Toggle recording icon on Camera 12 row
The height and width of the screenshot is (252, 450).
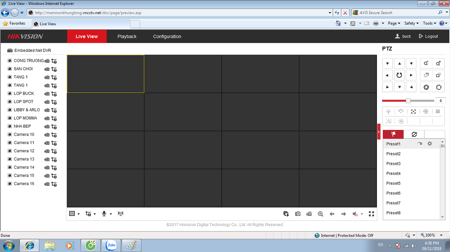point(47,151)
